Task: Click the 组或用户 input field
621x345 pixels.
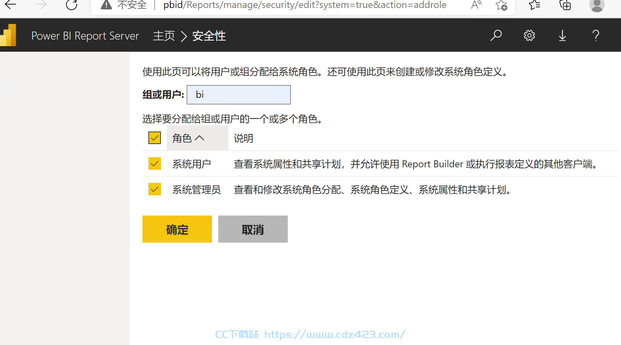Action: tap(239, 95)
